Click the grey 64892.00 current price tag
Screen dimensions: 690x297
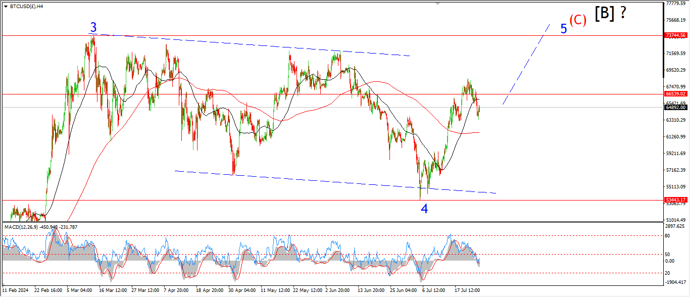point(675,108)
